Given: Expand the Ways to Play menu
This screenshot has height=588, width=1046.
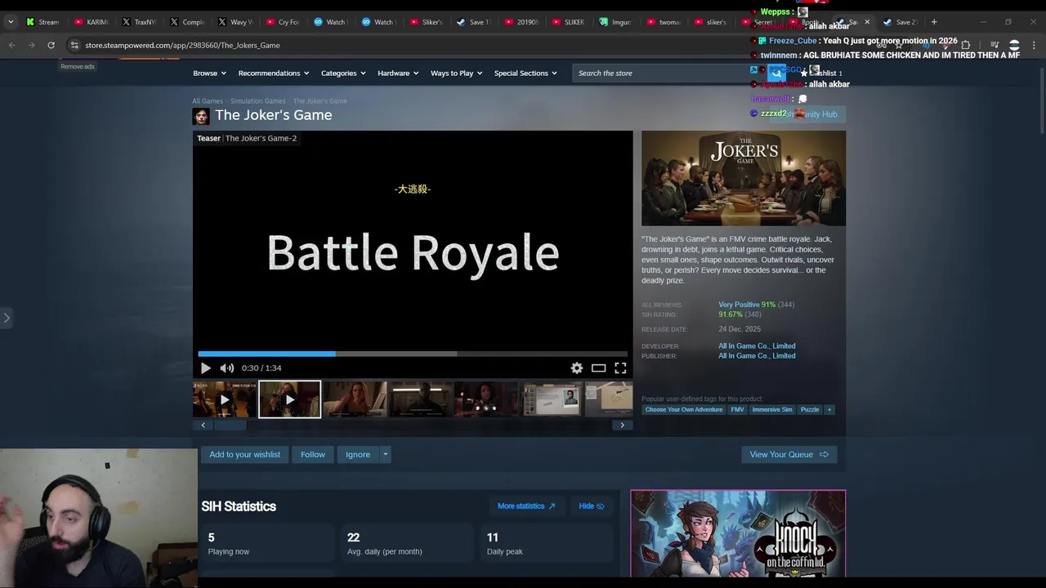Looking at the screenshot, I should (456, 73).
